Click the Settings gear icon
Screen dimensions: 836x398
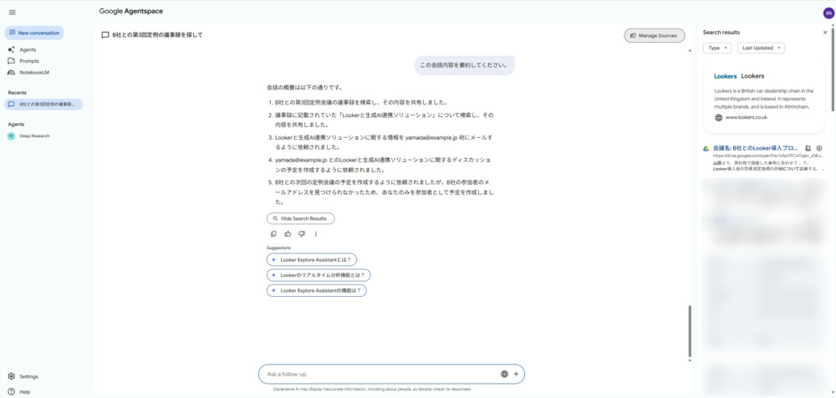[x=11, y=376]
